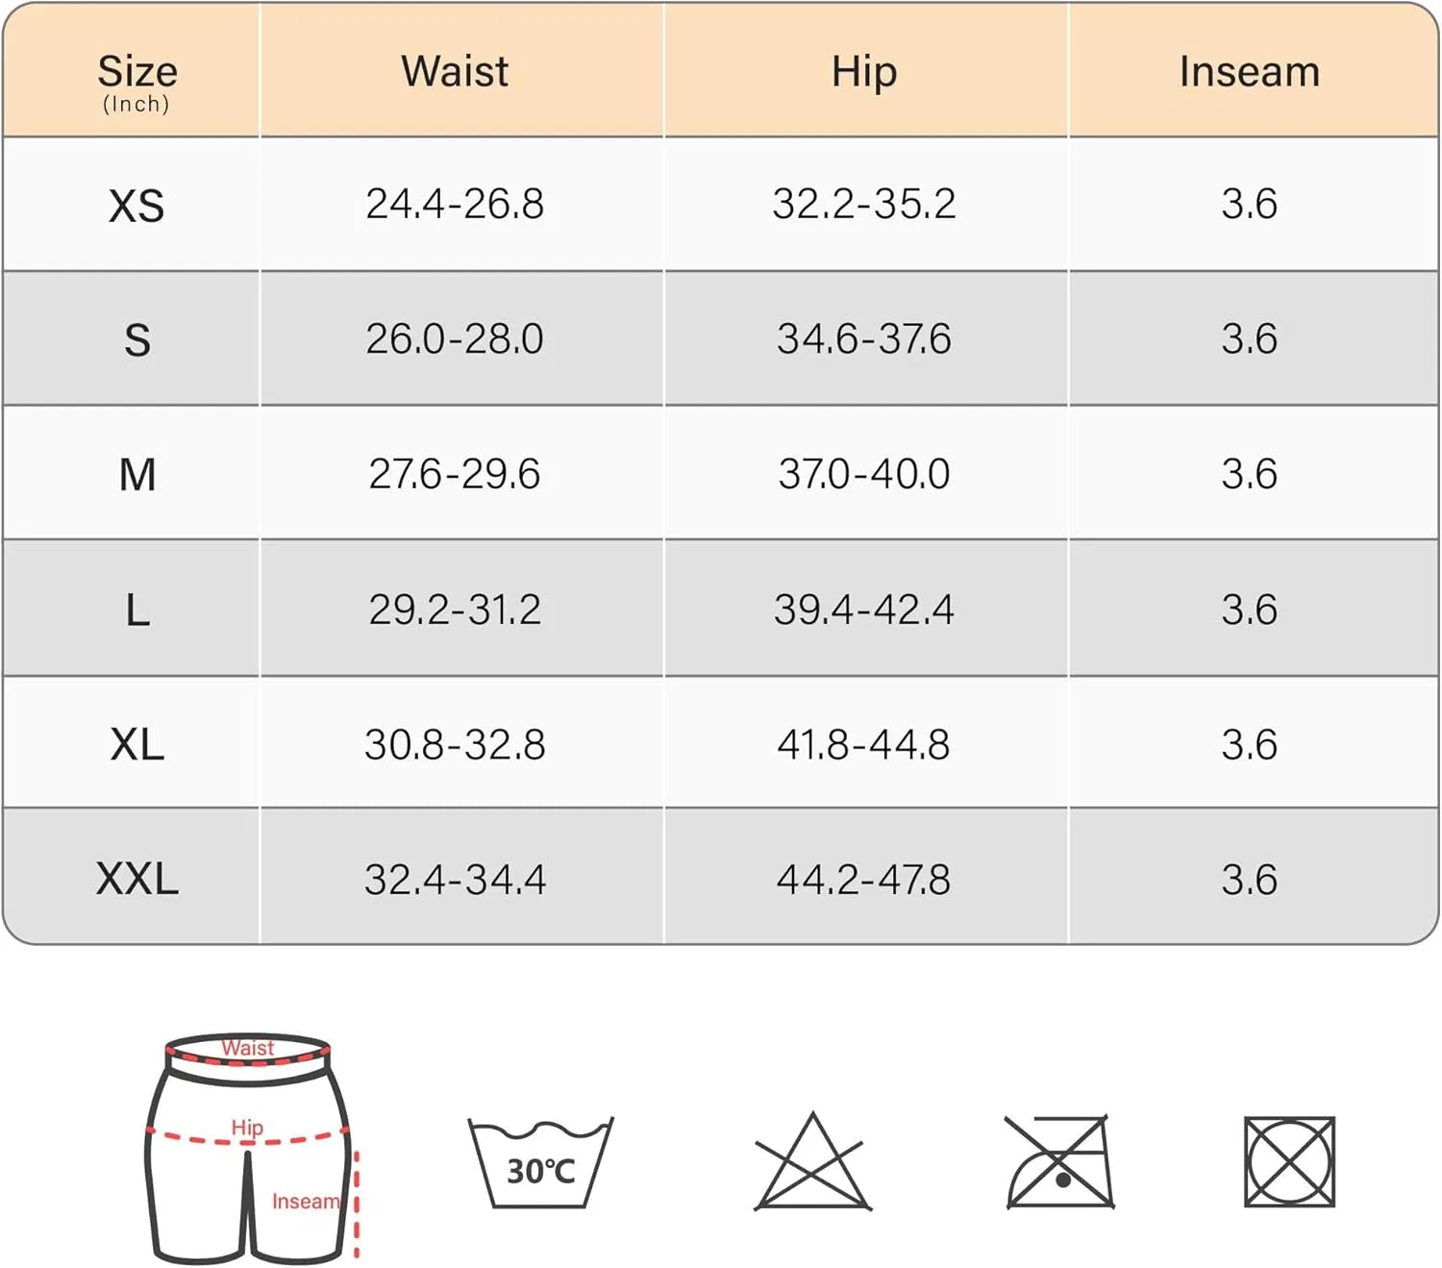Click the do-not-tumble-dry square icon

[1289, 1161]
